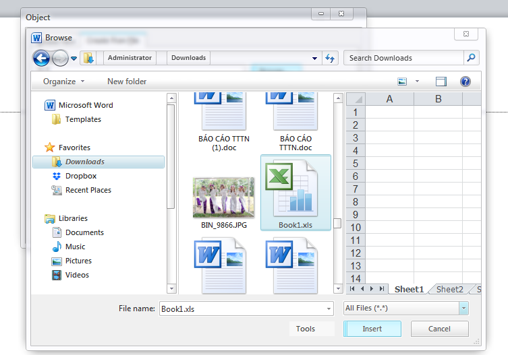Click New folder
Screen dimensions: 508x355
(x=127, y=82)
